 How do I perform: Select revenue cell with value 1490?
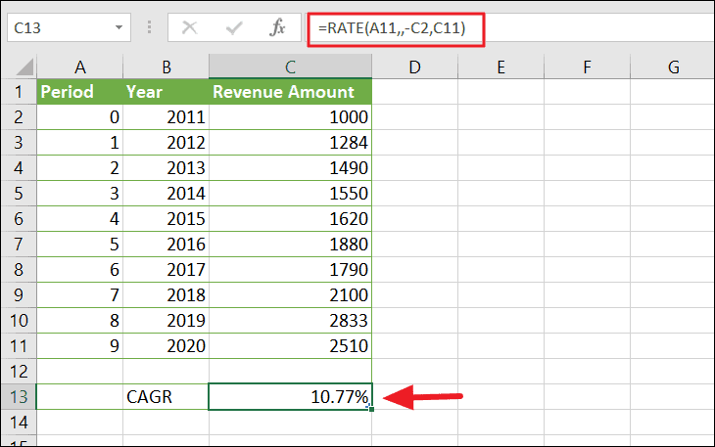click(x=291, y=168)
